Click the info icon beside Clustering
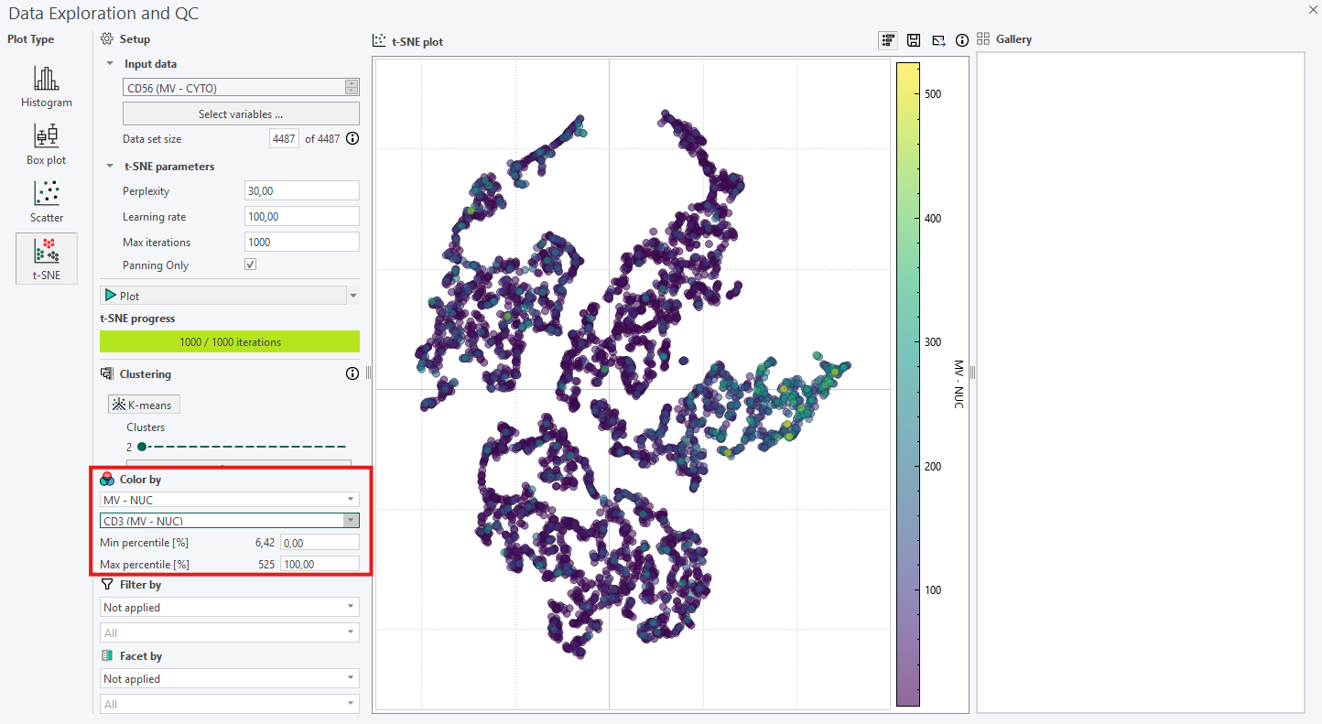This screenshot has width=1322, height=724. point(352,373)
